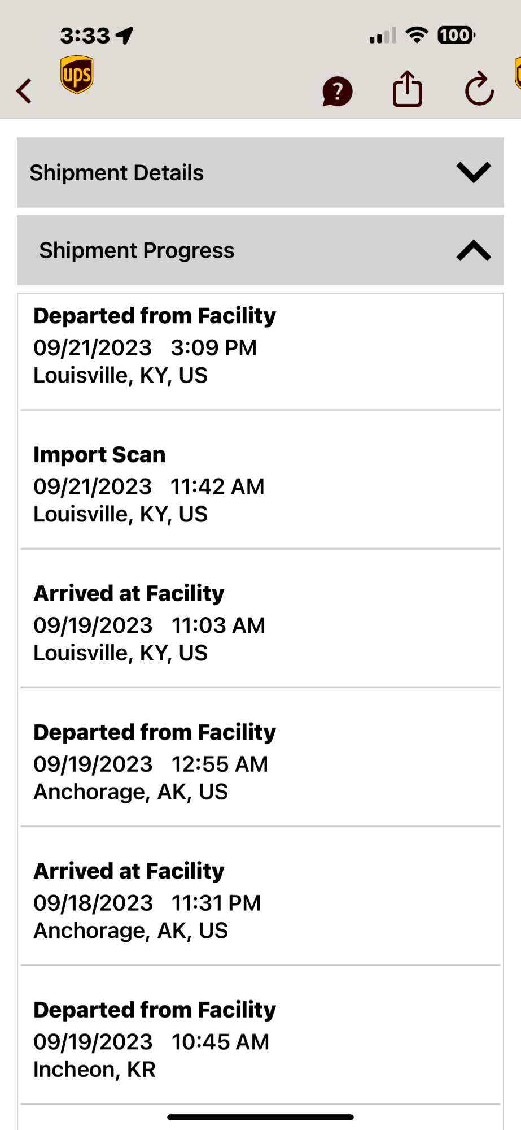Tap the home indicator bar
521x1130 pixels.
(x=260, y=1117)
